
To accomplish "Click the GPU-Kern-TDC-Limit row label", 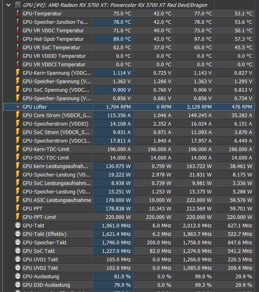I will point(46,149).
